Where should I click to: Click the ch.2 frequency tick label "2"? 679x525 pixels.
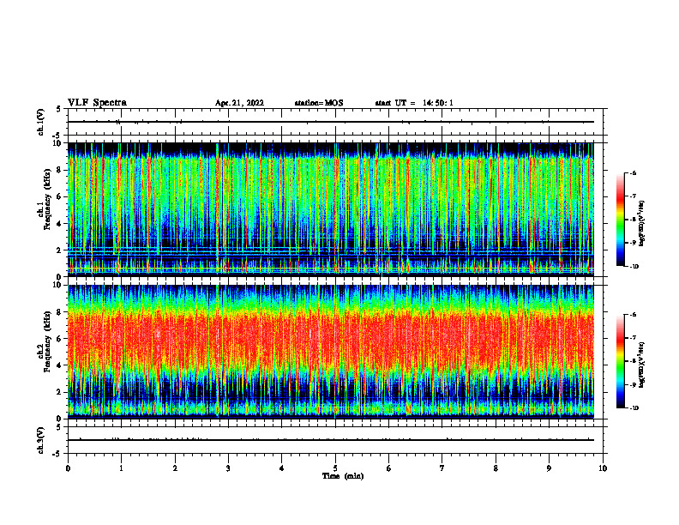click(x=60, y=392)
